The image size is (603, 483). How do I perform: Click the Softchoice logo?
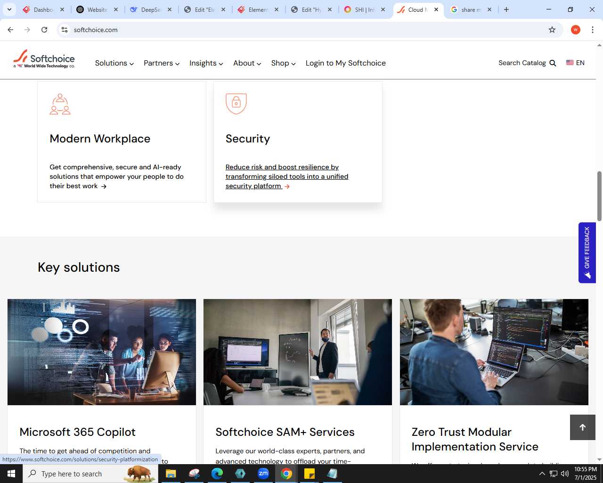coord(44,59)
